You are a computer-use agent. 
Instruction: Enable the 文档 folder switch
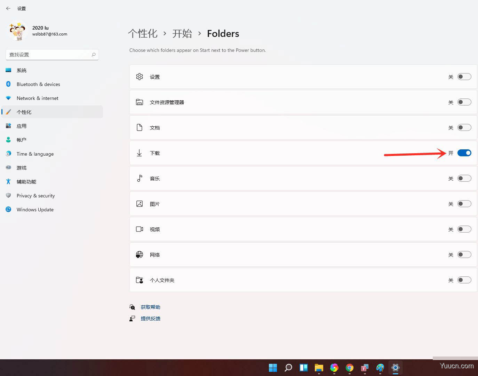[x=464, y=127]
